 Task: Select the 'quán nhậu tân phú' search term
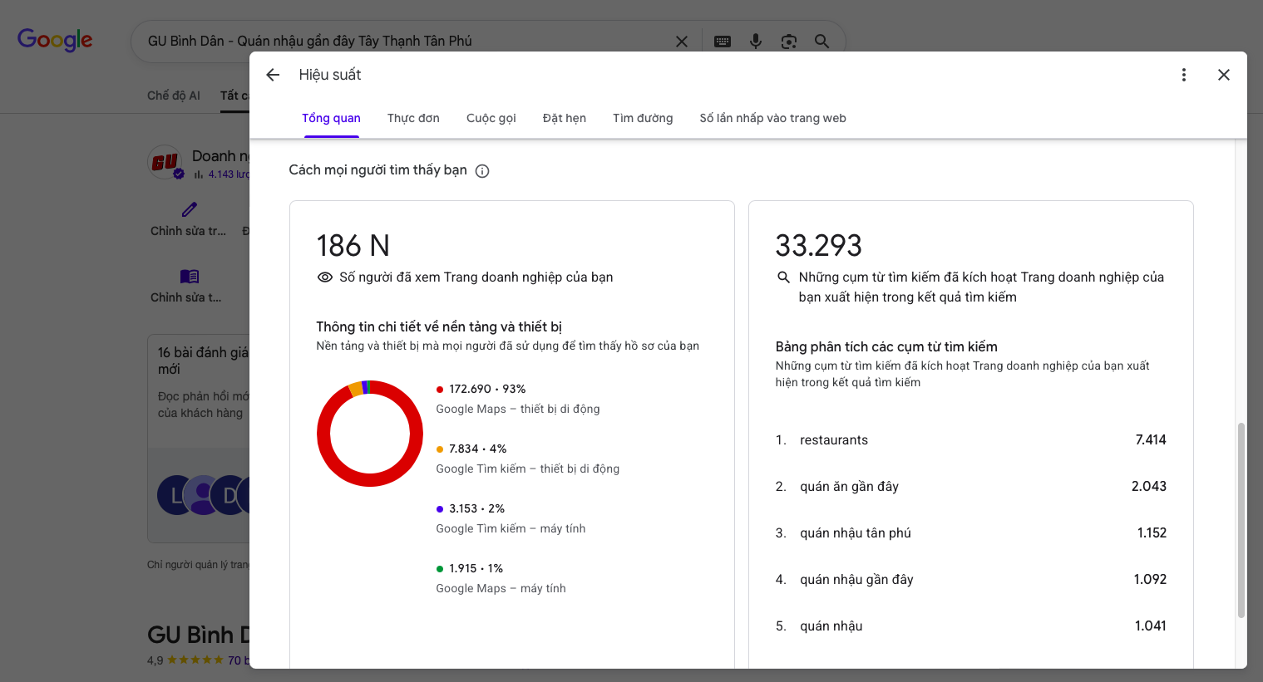pyautogui.click(x=856, y=533)
